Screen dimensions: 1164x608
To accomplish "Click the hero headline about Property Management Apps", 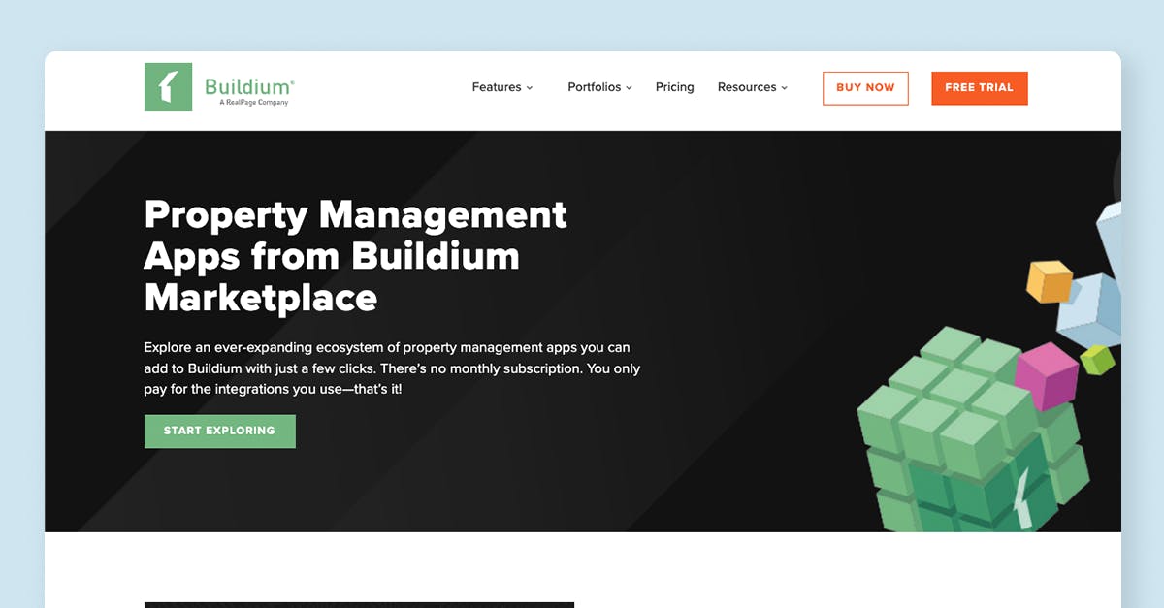I will pyautogui.click(x=355, y=256).
